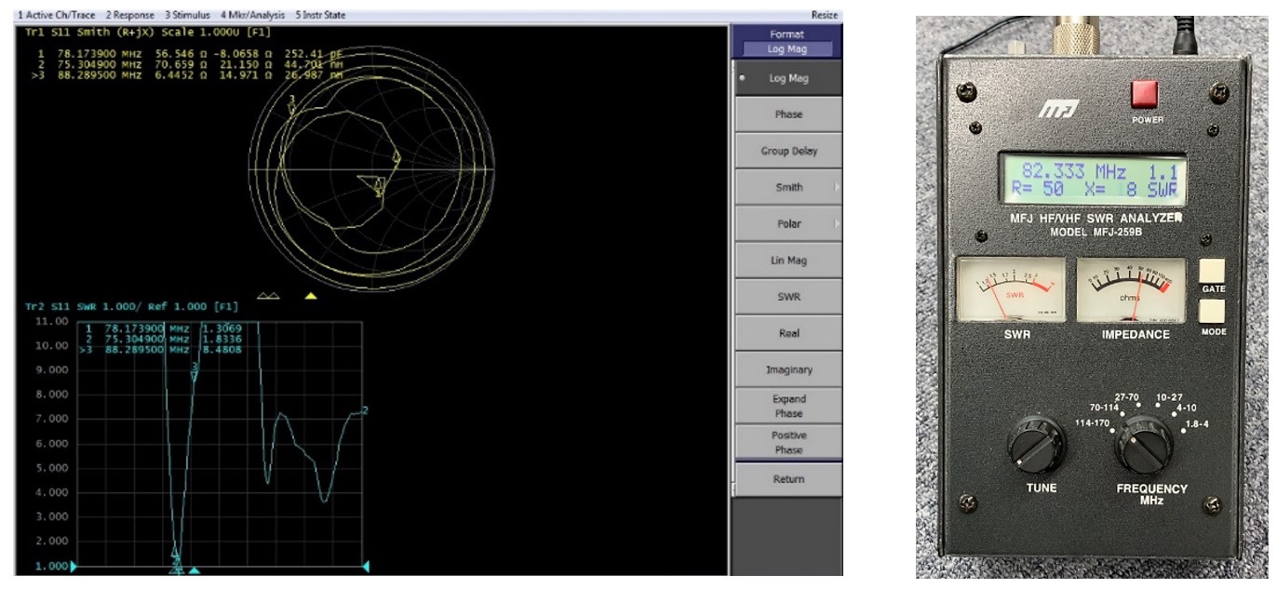
Task: Push the MODE button on the MFJ analyzer
Action: pyautogui.click(x=1213, y=312)
